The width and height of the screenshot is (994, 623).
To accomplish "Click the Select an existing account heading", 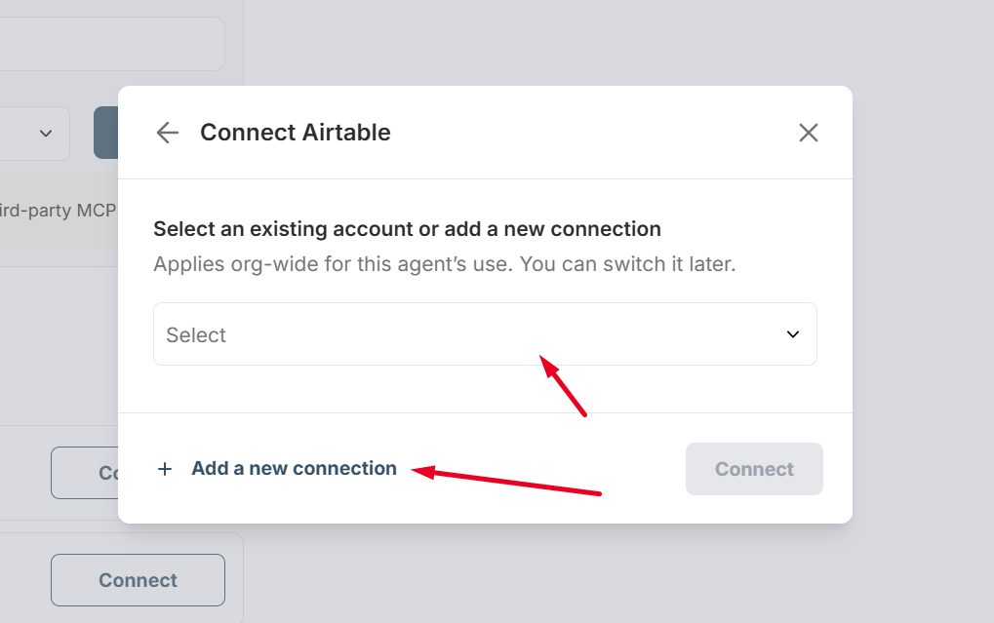I will click(x=407, y=229).
